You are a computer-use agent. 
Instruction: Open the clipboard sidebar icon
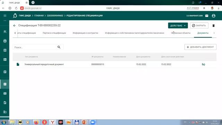point(5,72)
